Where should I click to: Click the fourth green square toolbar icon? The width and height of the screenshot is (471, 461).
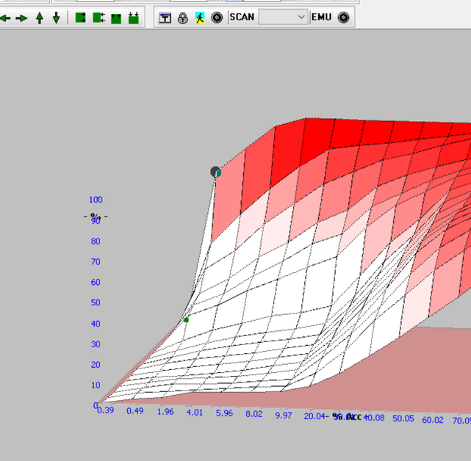coord(134,18)
